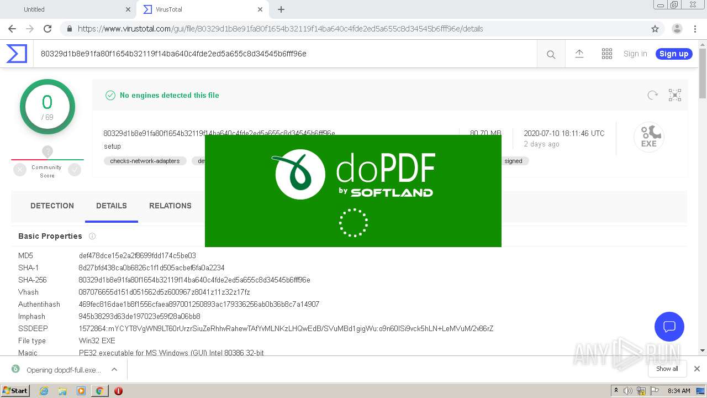This screenshot has height=398, width=707.
Task: Click the SHA-256 hash value
Action: click(194, 280)
